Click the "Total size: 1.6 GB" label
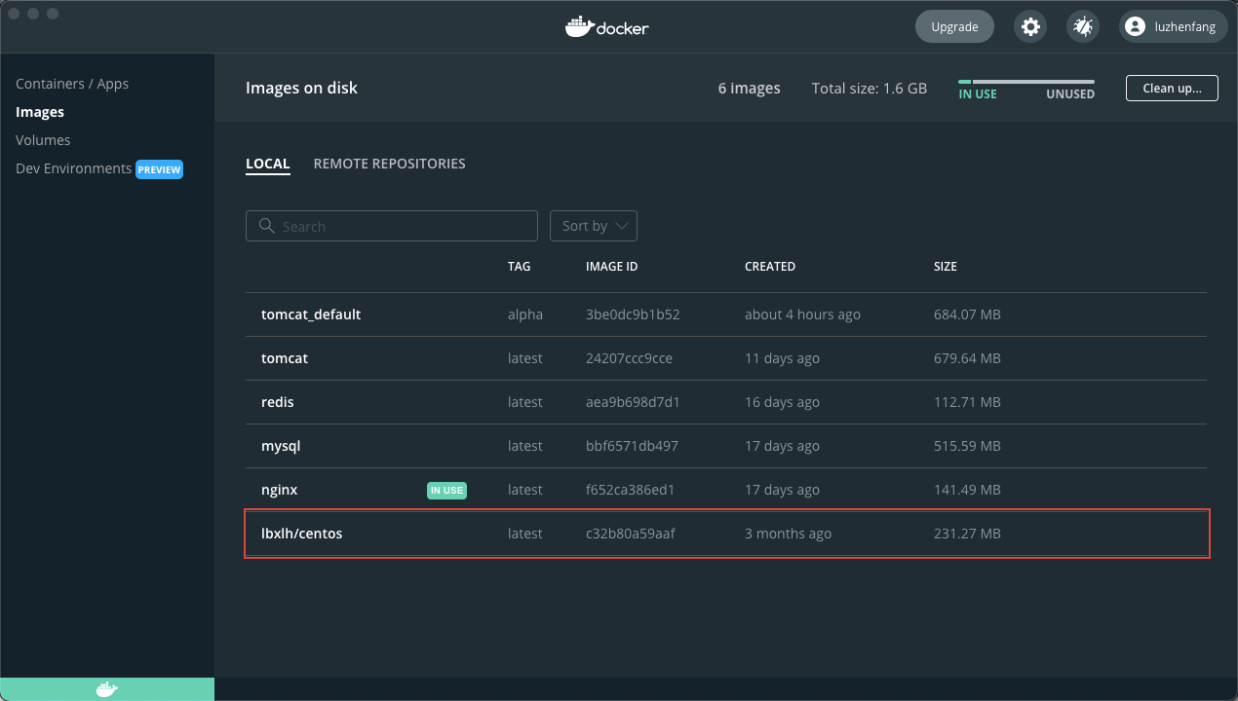 [x=870, y=88]
